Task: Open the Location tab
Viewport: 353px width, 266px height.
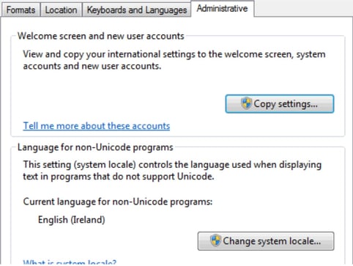Action: pos(61,10)
